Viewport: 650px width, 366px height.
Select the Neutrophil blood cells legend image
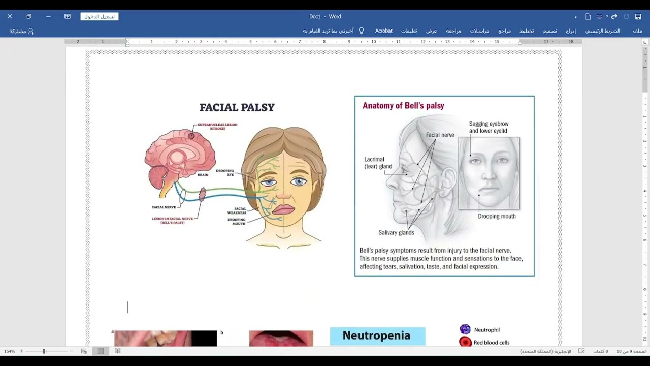pos(485,336)
